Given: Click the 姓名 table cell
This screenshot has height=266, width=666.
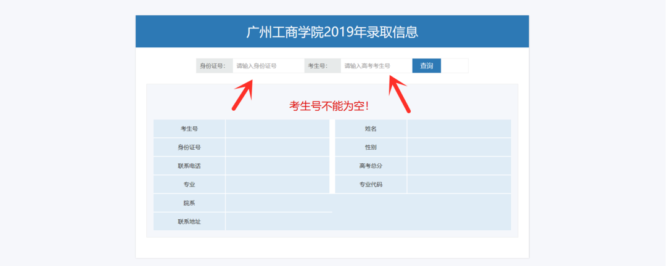Looking at the screenshot, I should pyautogui.click(x=371, y=129).
